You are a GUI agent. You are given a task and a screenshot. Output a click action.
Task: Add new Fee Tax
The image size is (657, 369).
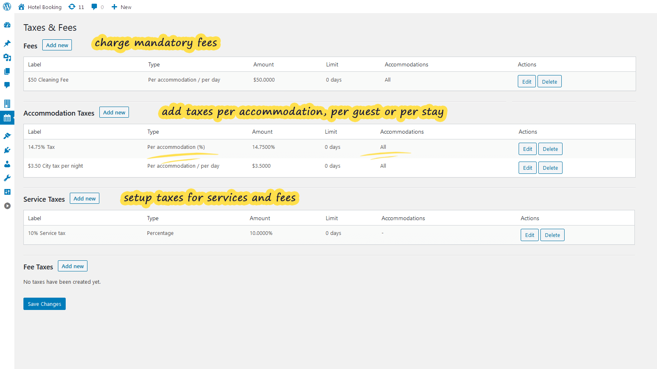coord(73,266)
